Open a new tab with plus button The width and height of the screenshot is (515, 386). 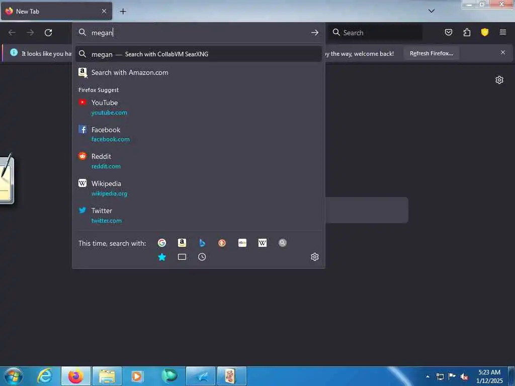(123, 12)
